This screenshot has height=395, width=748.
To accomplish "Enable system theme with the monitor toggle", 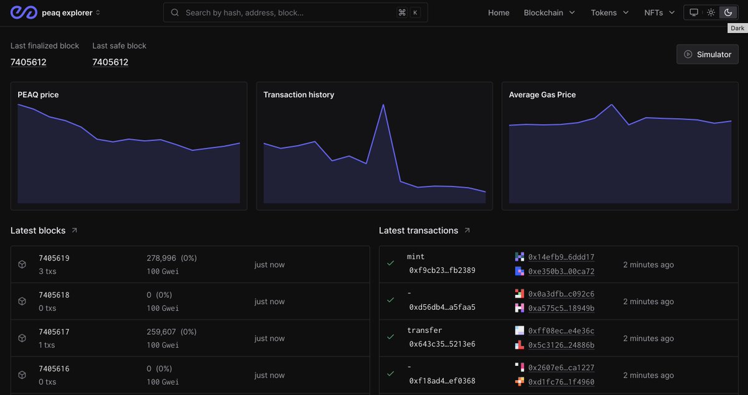I will pyautogui.click(x=694, y=12).
